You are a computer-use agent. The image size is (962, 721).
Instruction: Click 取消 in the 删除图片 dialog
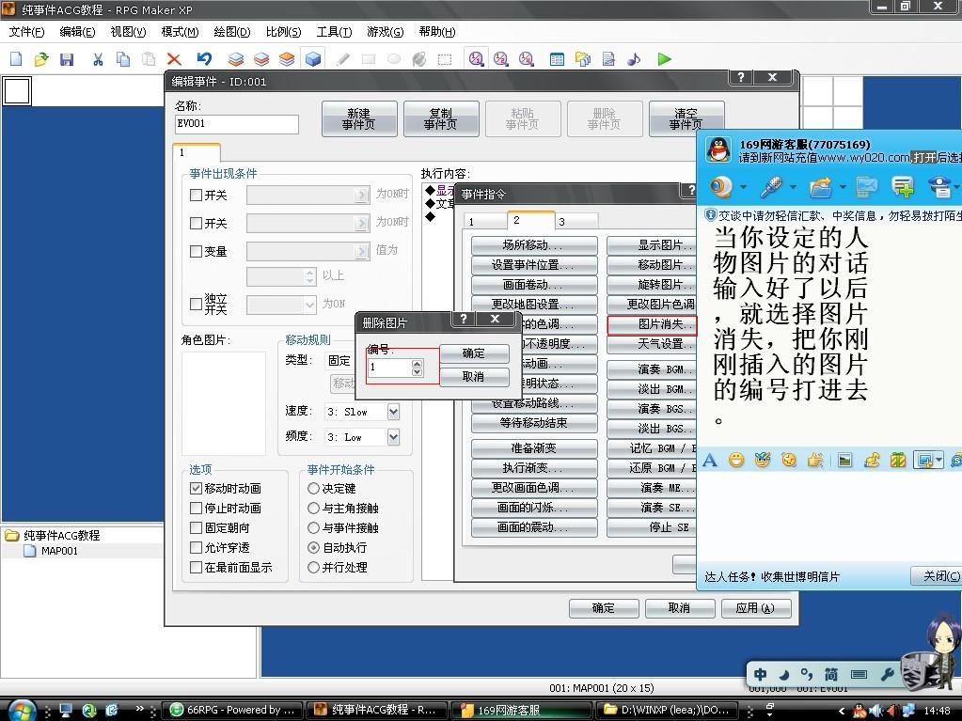474,376
